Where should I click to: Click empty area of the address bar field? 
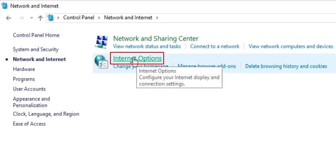pyautogui.click(x=247, y=18)
